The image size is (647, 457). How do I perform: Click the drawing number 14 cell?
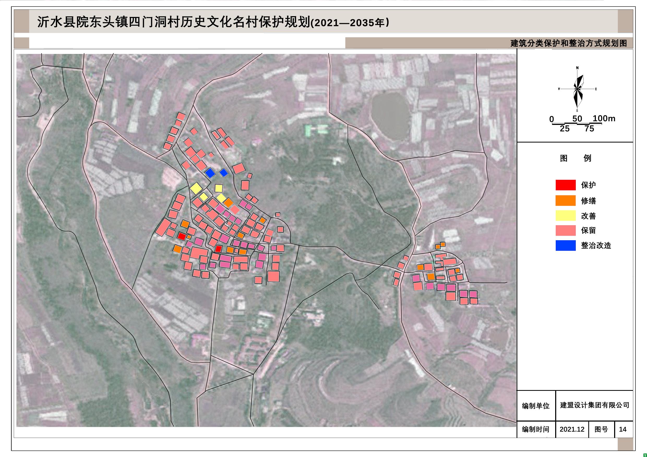pyautogui.click(x=622, y=429)
